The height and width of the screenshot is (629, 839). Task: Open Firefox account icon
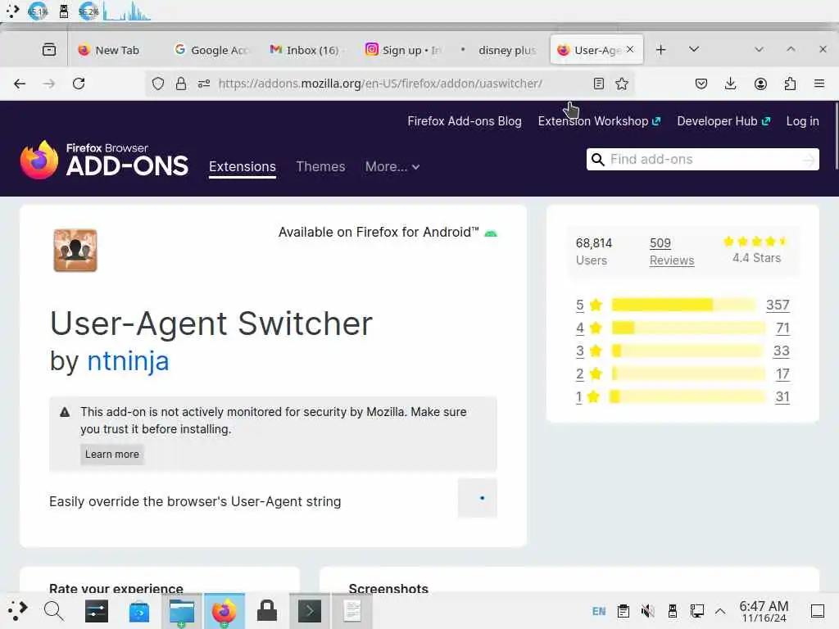pyautogui.click(x=760, y=84)
